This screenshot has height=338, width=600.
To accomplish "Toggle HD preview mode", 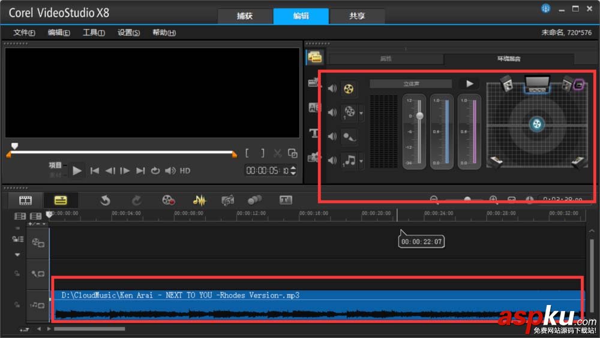I will point(185,171).
